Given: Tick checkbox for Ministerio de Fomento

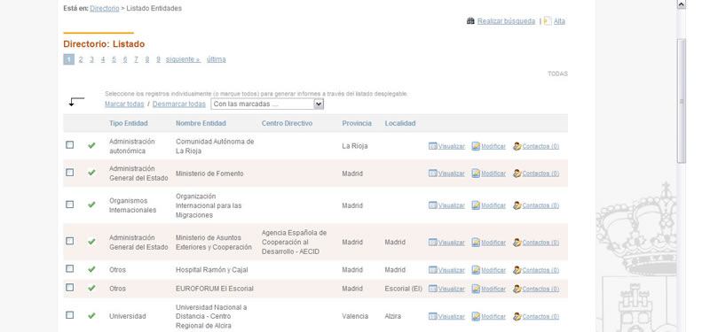Looking at the screenshot, I should [70, 172].
